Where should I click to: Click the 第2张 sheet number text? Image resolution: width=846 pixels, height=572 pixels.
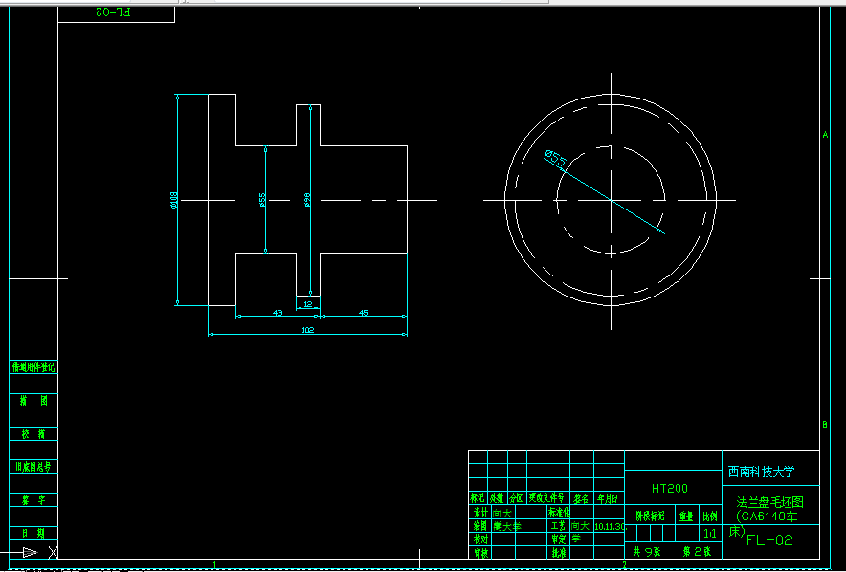click(x=698, y=552)
